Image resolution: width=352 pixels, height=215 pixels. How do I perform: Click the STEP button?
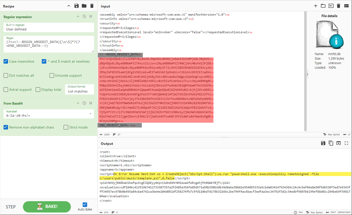(10, 207)
